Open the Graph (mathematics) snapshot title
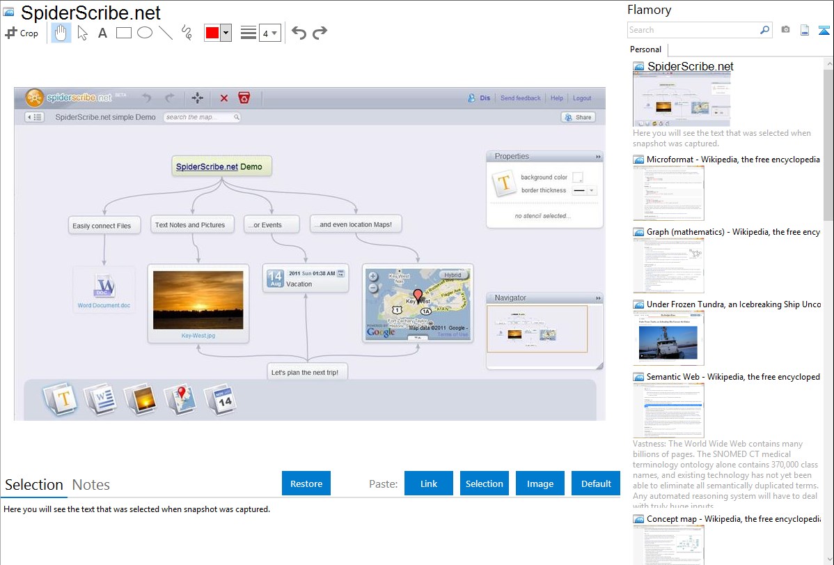834x565 pixels. (x=733, y=232)
